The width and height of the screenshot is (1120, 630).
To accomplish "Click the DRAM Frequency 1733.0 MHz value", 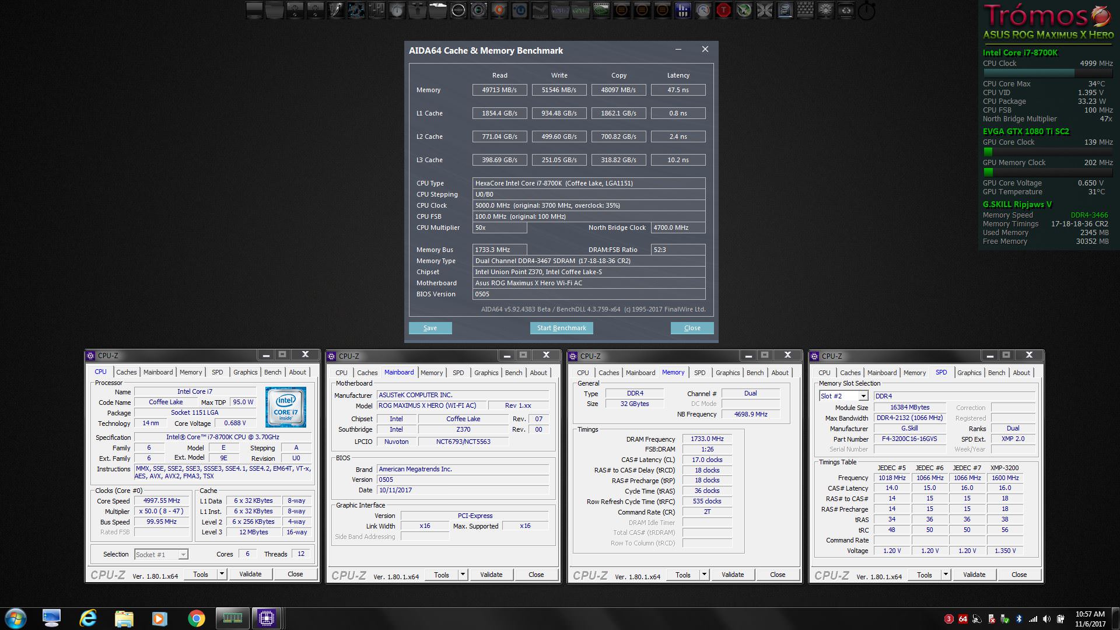I will [x=707, y=439].
